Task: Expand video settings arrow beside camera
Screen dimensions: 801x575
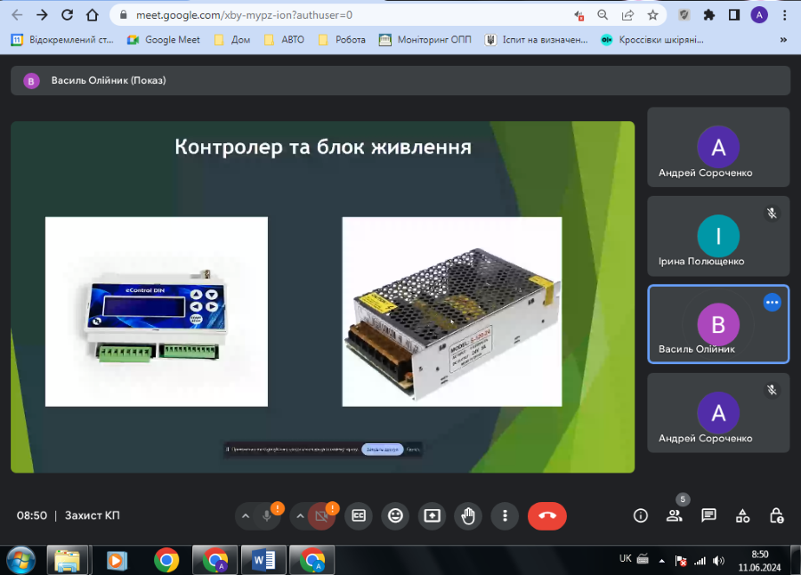Action: (301, 515)
